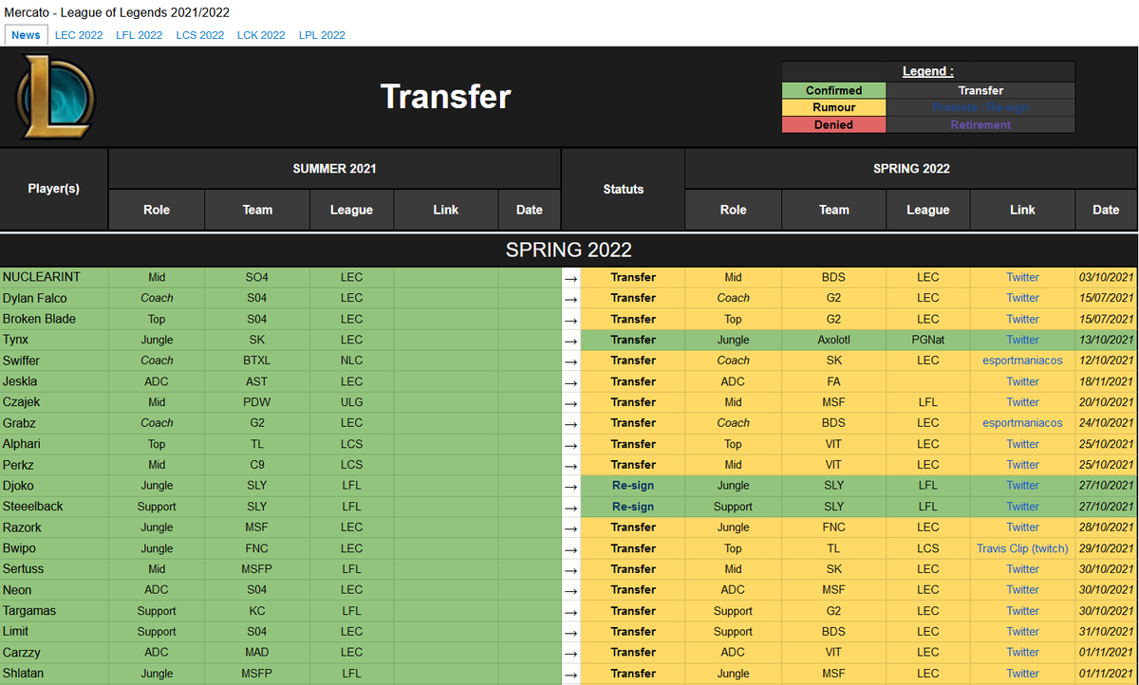
Task: Select the LPL 2022 tab
Action: pyautogui.click(x=322, y=35)
